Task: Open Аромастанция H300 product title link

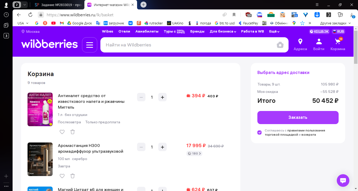Action: point(90,148)
